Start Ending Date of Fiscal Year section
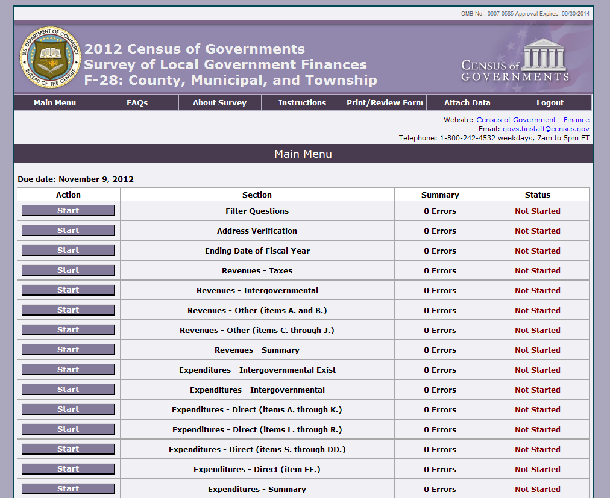 coord(69,251)
